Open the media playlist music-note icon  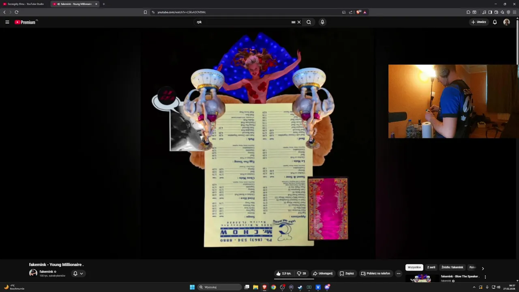click(x=484, y=12)
